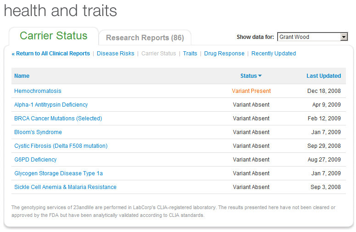Sort by the Status column arrow
This screenshot has height=232, width=356.
point(260,76)
